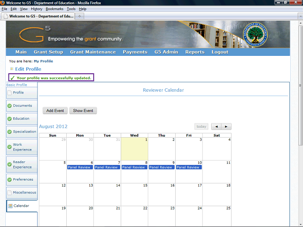Screen dimensions: 303x227
Task: Click the 'August 2012' month title
Action: pyautogui.click(x=53, y=127)
